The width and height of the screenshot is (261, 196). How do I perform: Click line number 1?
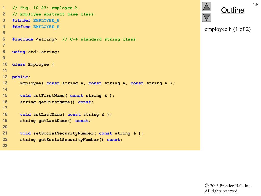(x=4, y=8)
